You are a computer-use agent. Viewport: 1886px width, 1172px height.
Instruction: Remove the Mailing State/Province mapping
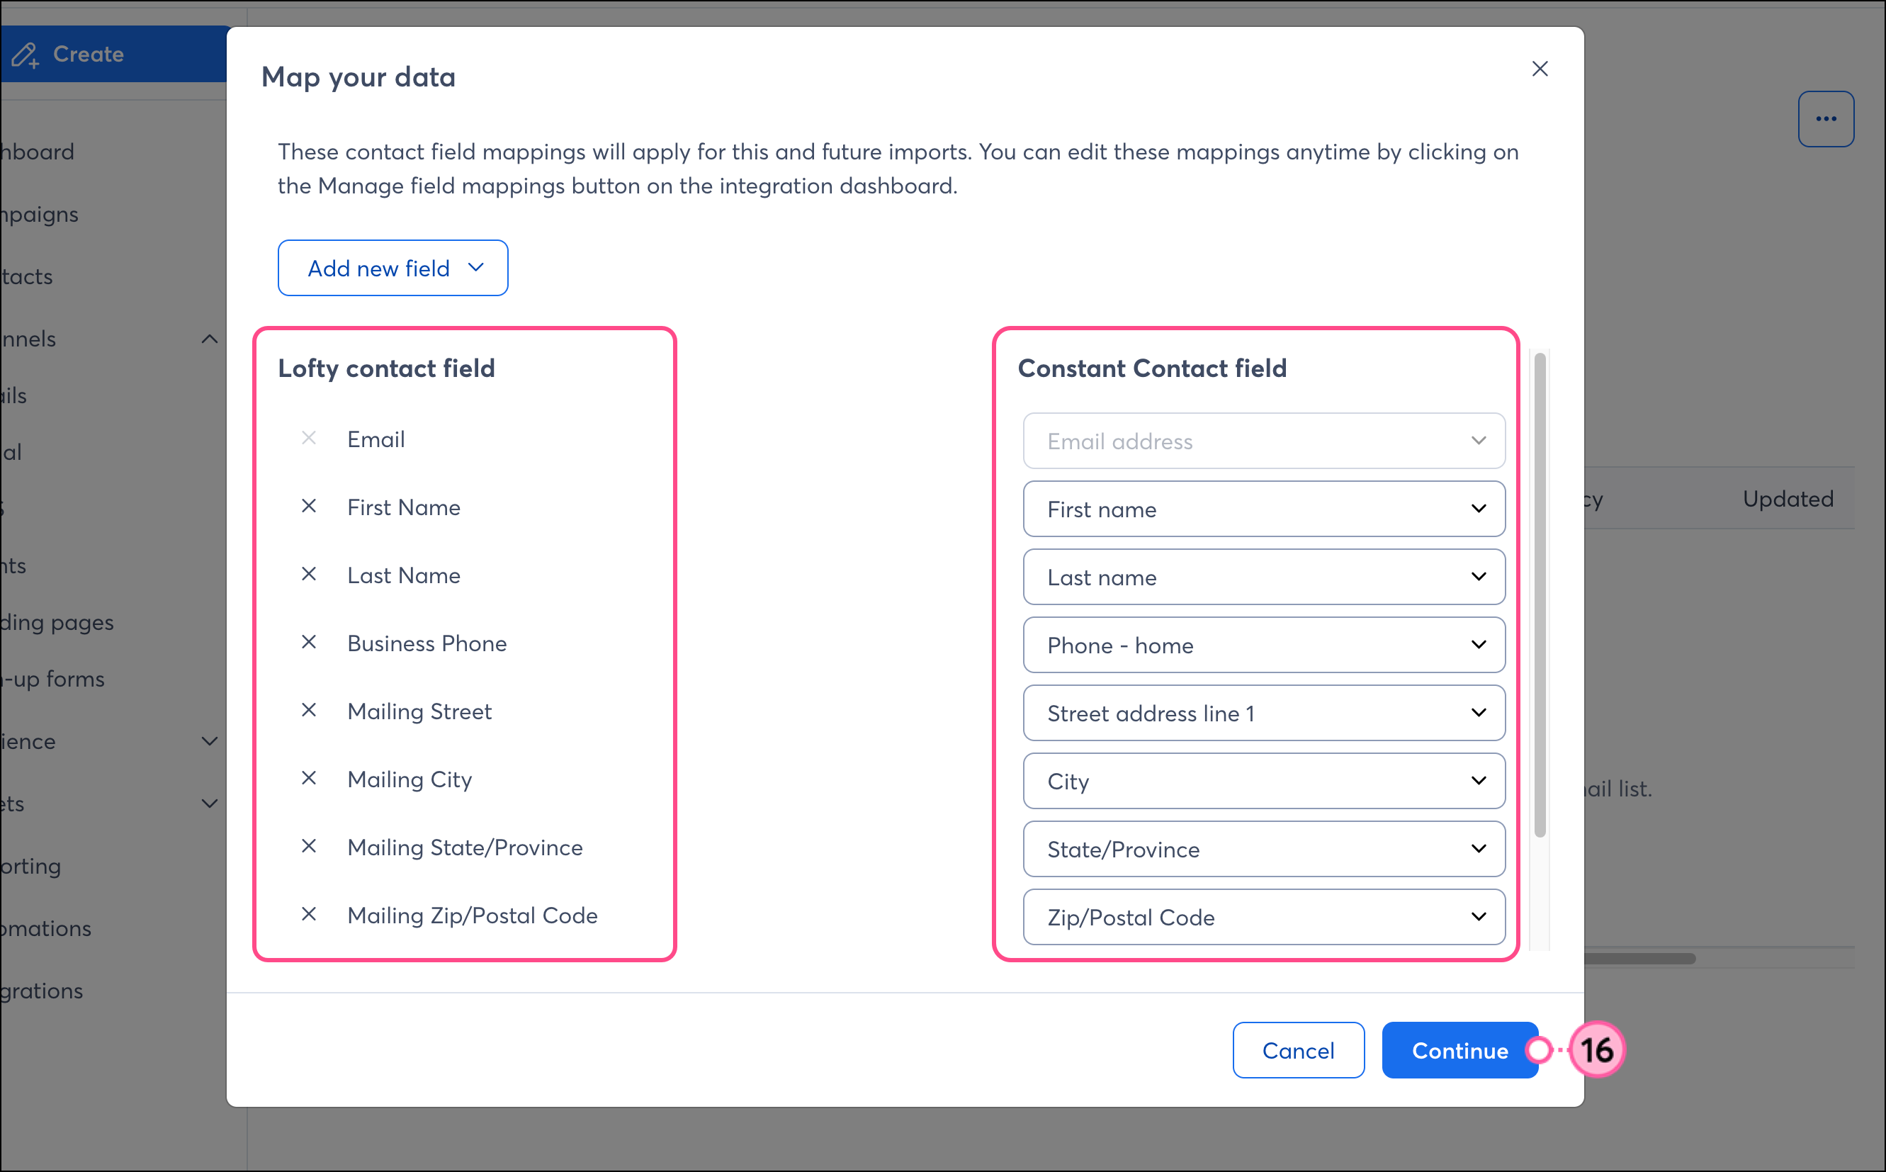point(308,847)
